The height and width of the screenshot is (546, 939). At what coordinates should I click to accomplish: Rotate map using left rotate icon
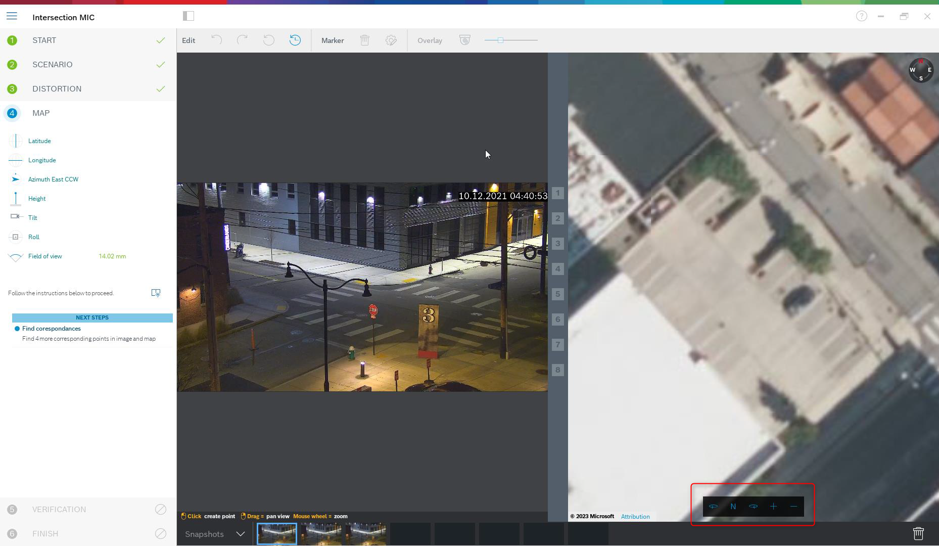coord(713,507)
